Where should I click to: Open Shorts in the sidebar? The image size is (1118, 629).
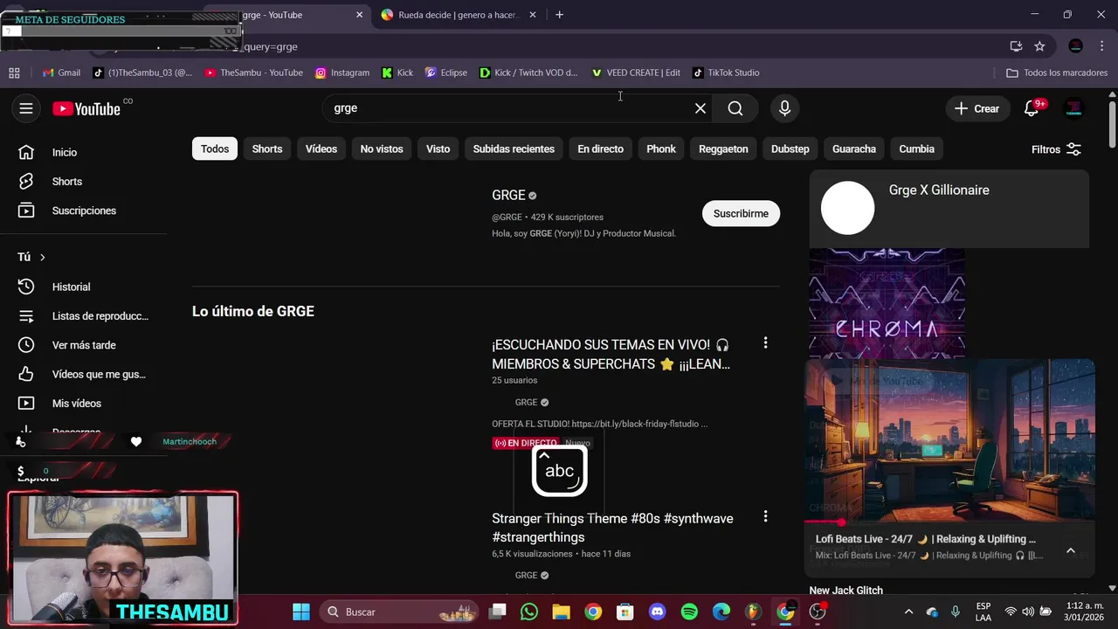pyautogui.click(x=67, y=182)
